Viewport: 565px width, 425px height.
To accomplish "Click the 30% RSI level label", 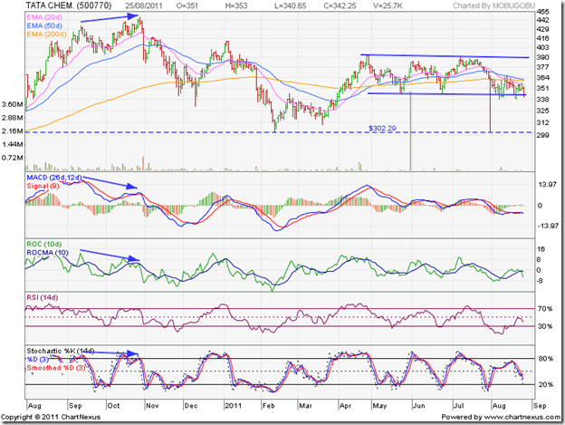I will pos(545,326).
